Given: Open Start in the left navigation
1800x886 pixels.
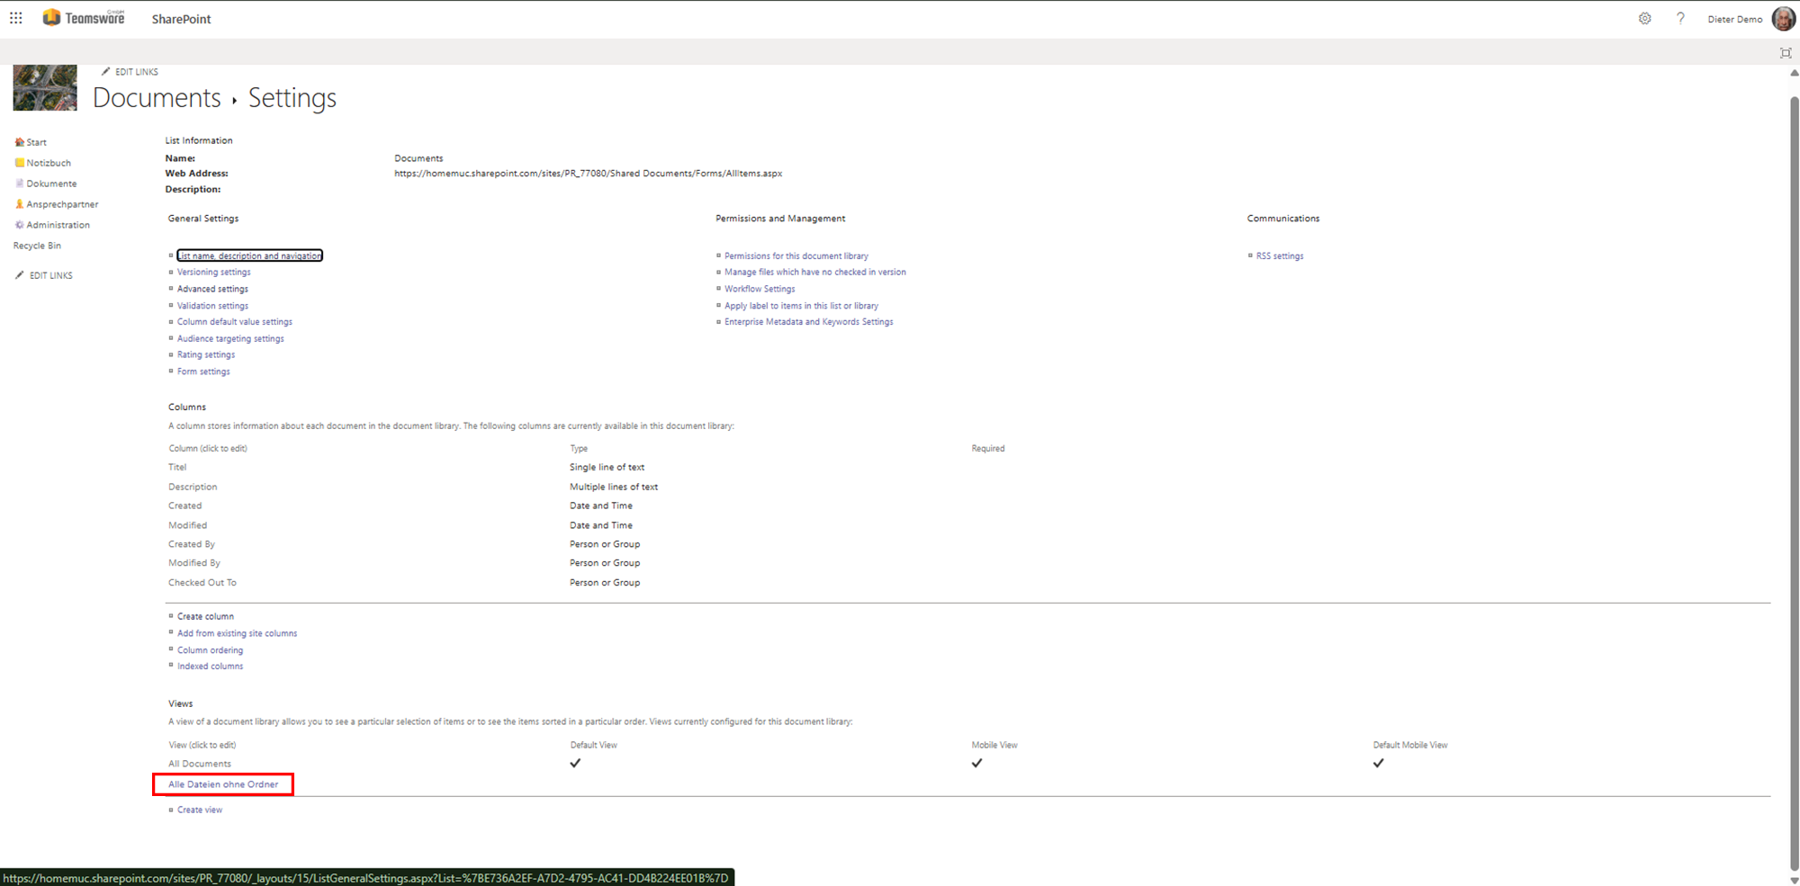Looking at the screenshot, I should (x=36, y=142).
